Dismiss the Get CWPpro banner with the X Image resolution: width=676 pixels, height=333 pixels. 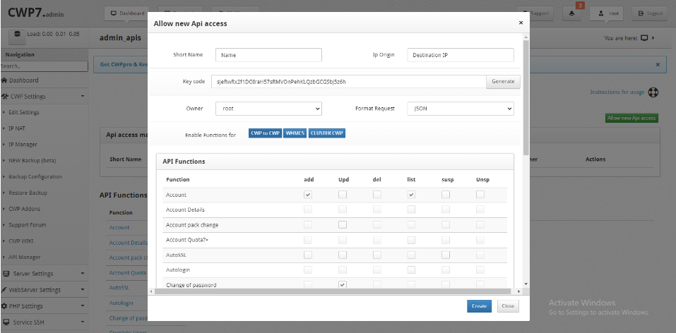point(658,65)
